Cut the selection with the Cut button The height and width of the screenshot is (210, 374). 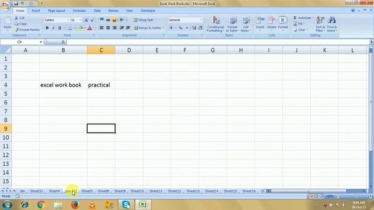19,18
